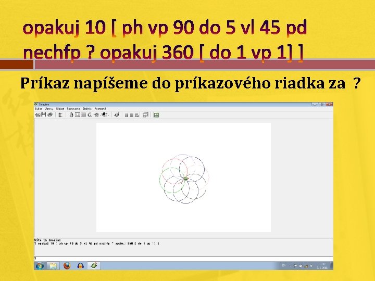This screenshot has width=375, height=281.
Task: Click the turtle at the center of circles
Action: coord(186,178)
